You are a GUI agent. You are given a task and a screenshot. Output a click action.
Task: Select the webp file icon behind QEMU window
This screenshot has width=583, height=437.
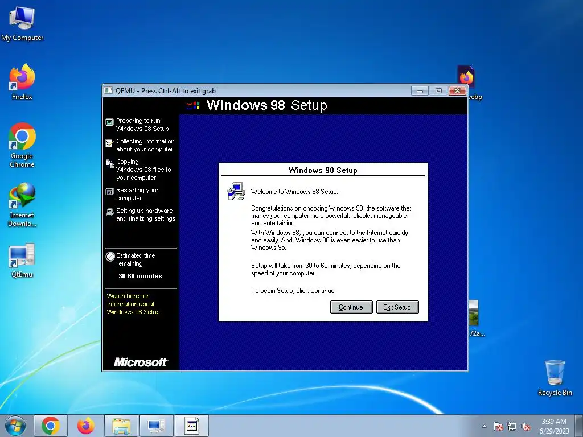[466, 77]
